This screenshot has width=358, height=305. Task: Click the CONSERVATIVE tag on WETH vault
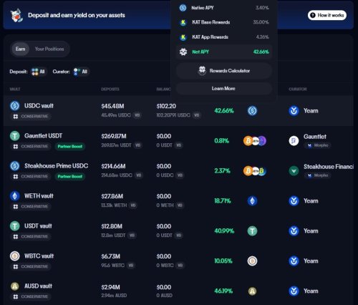tap(31, 206)
